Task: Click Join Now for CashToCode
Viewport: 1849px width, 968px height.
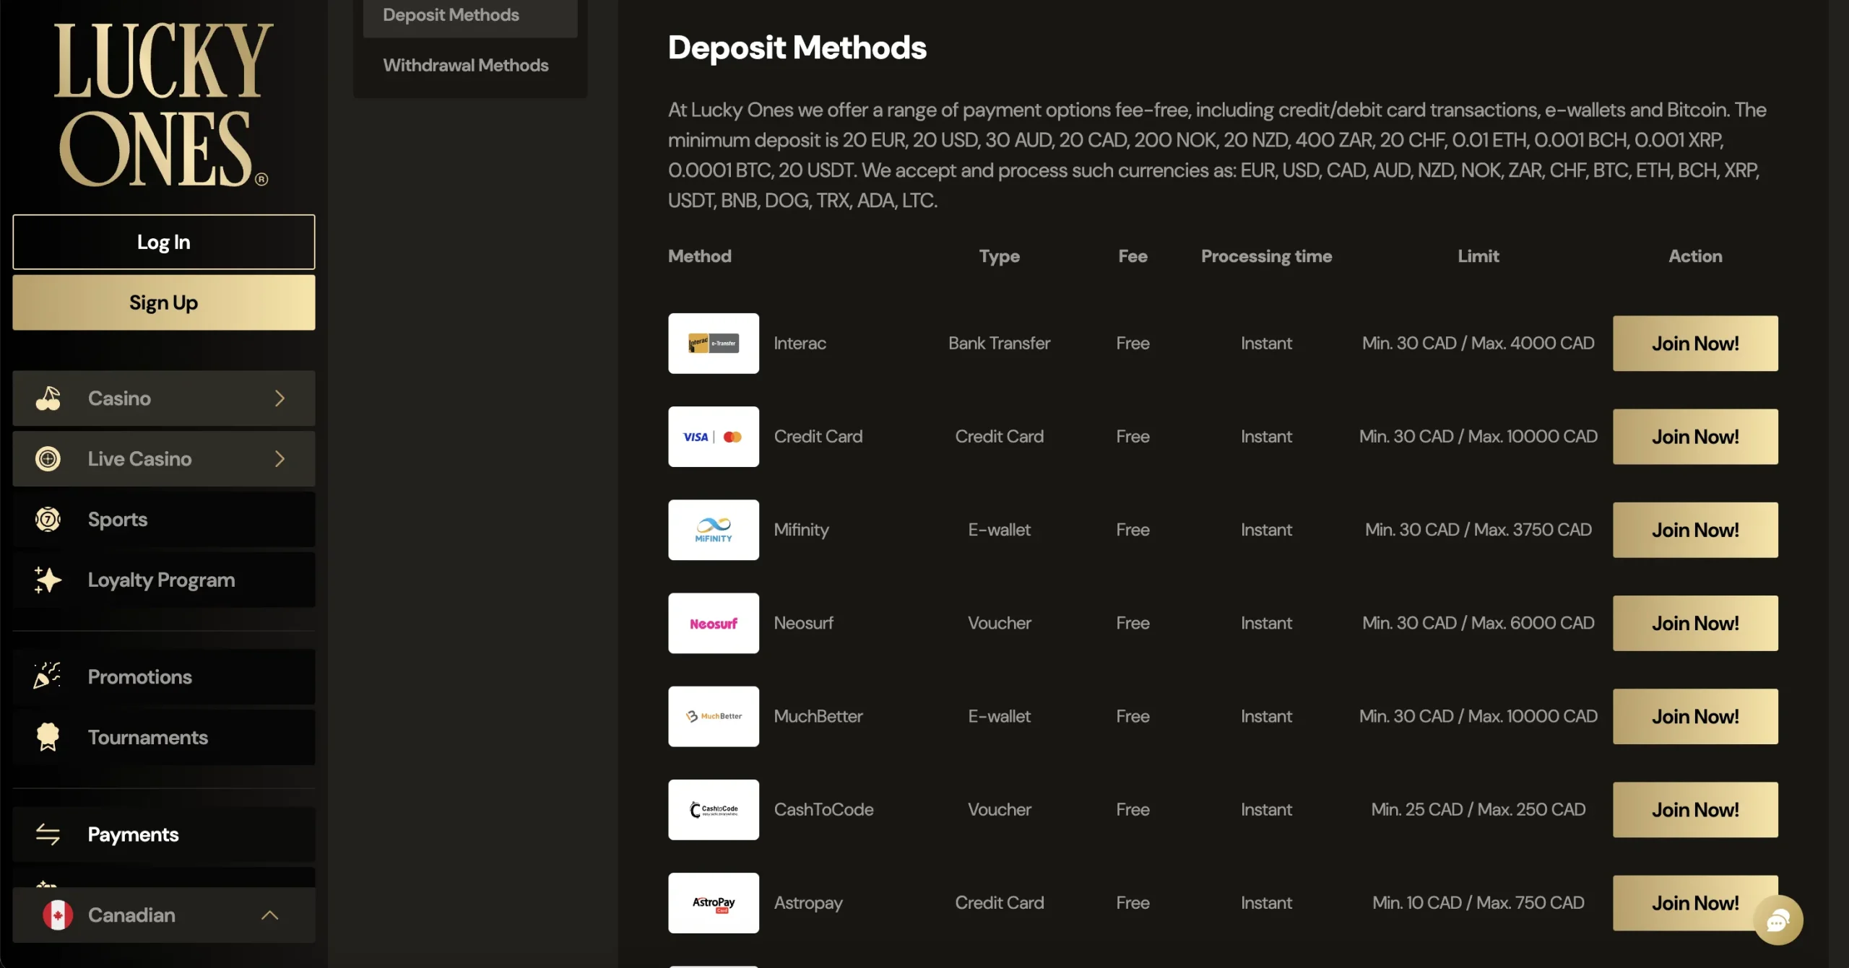Action: click(1694, 810)
